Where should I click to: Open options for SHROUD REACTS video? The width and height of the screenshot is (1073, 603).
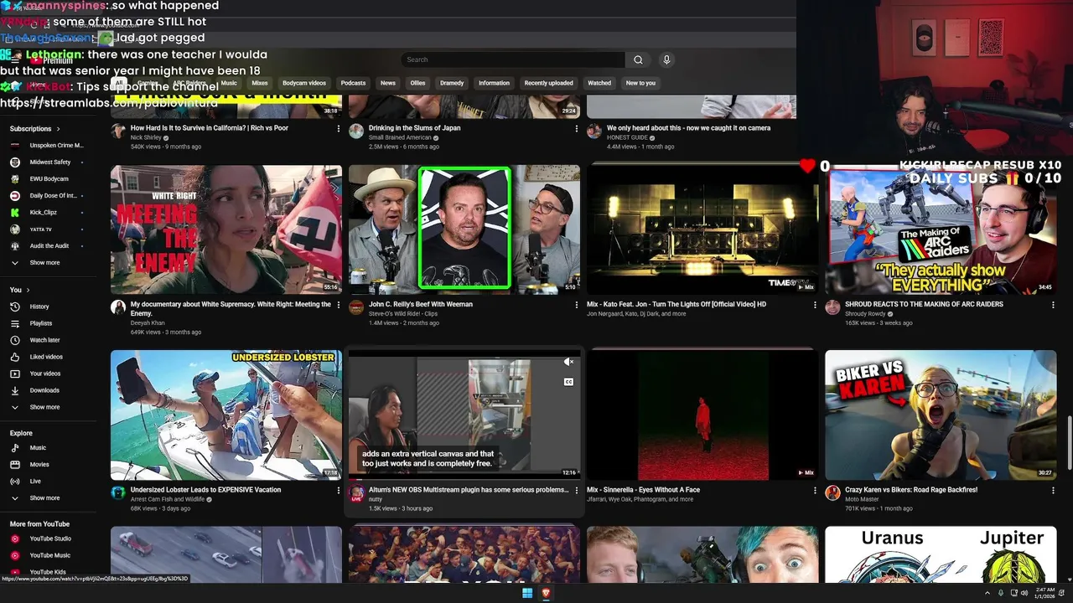coord(1053,306)
